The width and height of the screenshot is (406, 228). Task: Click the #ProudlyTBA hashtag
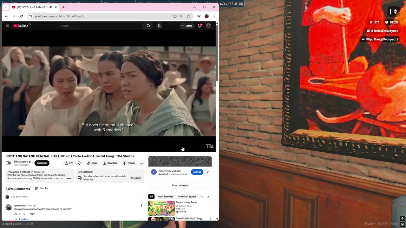pyautogui.click(x=38, y=172)
